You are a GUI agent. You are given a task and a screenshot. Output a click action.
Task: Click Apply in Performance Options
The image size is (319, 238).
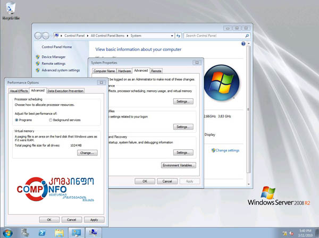(94, 220)
